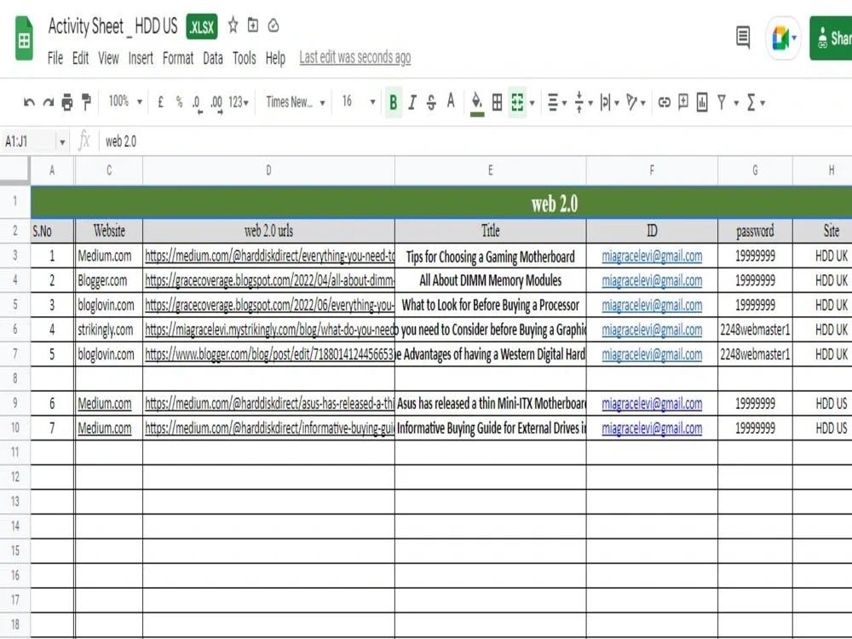
Task: Toggle bold formatting button
Action: point(394,102)
